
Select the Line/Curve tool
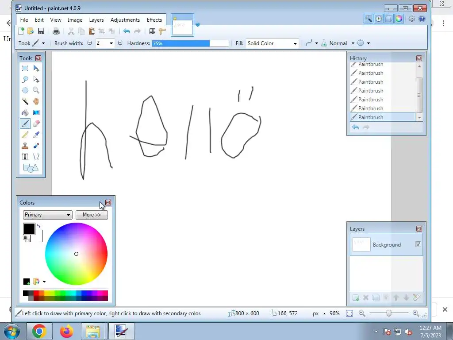click(36, 157)
